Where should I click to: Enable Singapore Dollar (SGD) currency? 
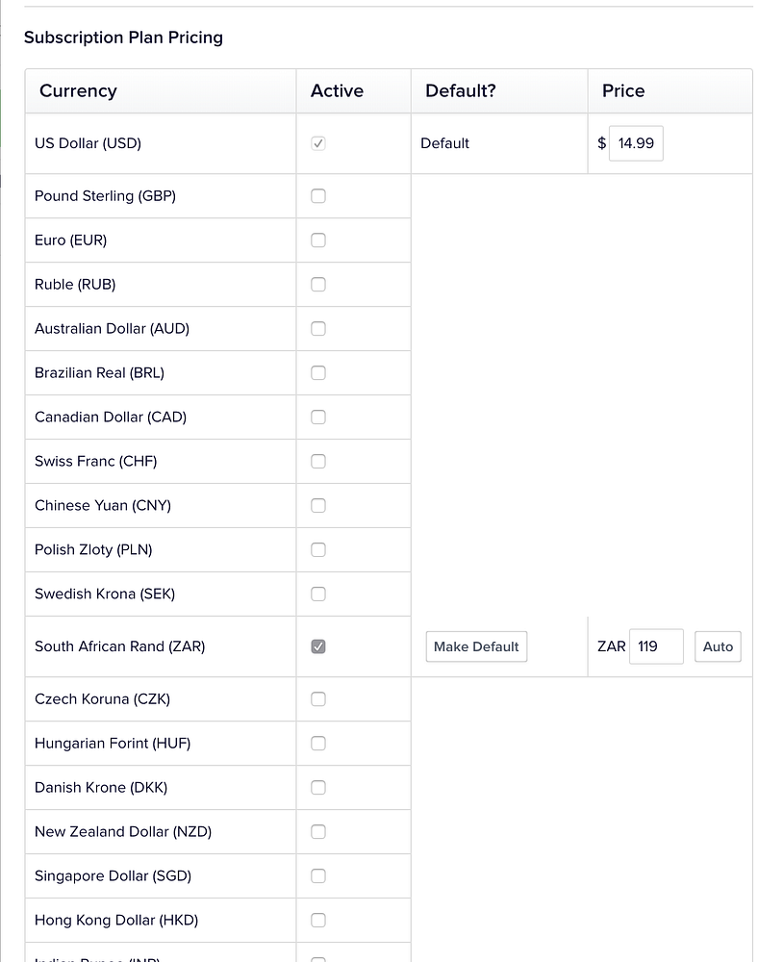click(317, 875)
